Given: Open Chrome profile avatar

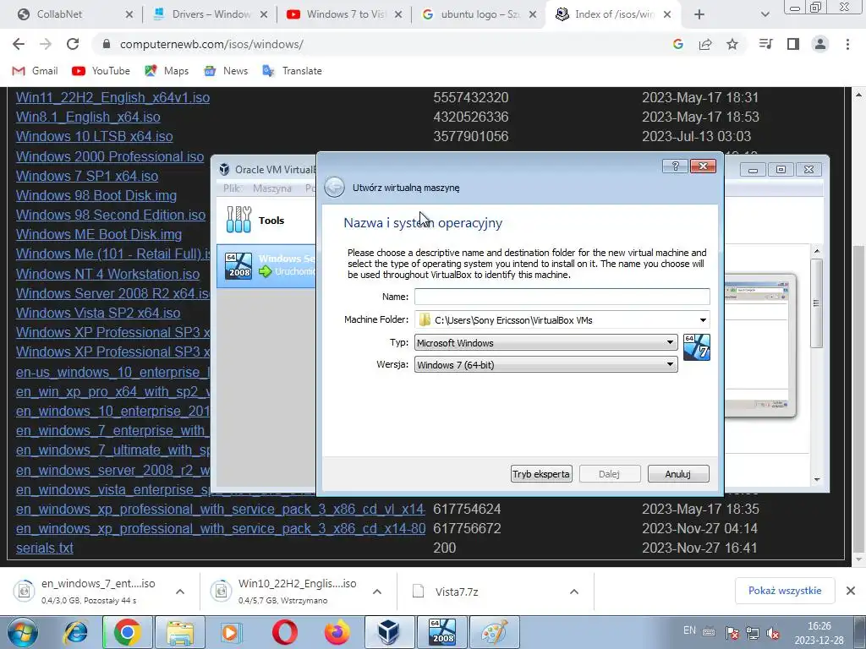Looking at the screenshot, I should [x=820, y=44].
